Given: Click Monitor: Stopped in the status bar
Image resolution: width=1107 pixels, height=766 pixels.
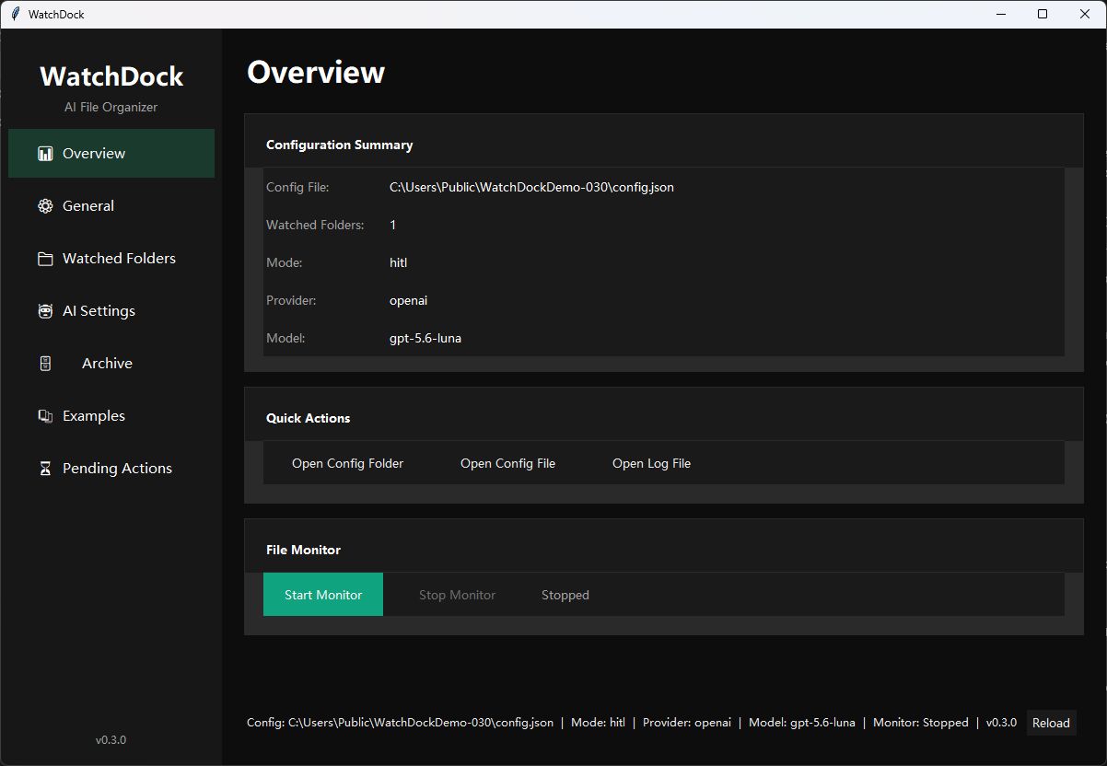Looking at the screenshot, I should [921, 723].
